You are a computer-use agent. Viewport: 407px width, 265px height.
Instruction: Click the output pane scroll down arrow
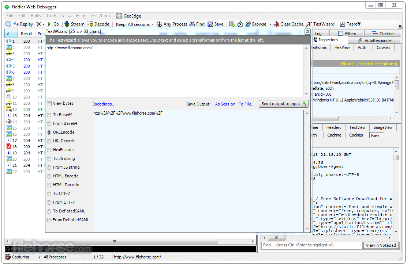tap(307, 229)
